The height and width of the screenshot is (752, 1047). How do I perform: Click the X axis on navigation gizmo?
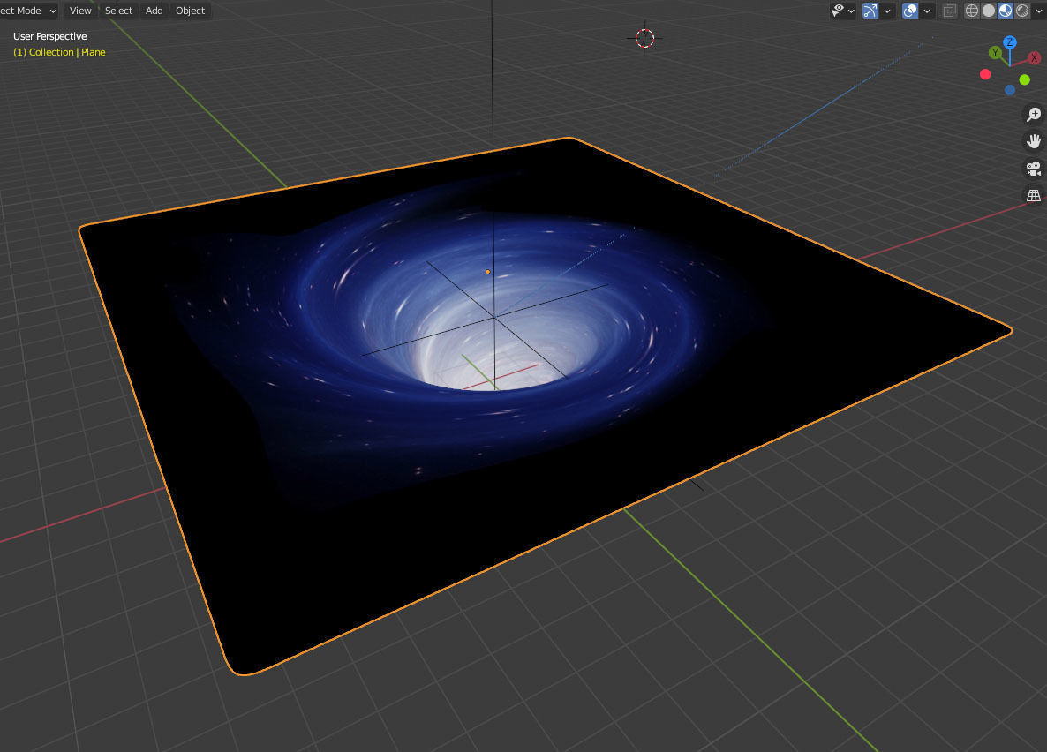pyautogui.click(x=1035, y=58)
